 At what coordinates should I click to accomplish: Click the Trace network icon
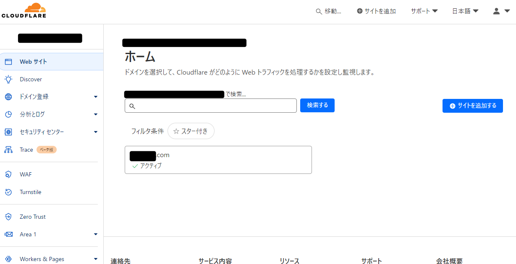[x=8, y=150]
